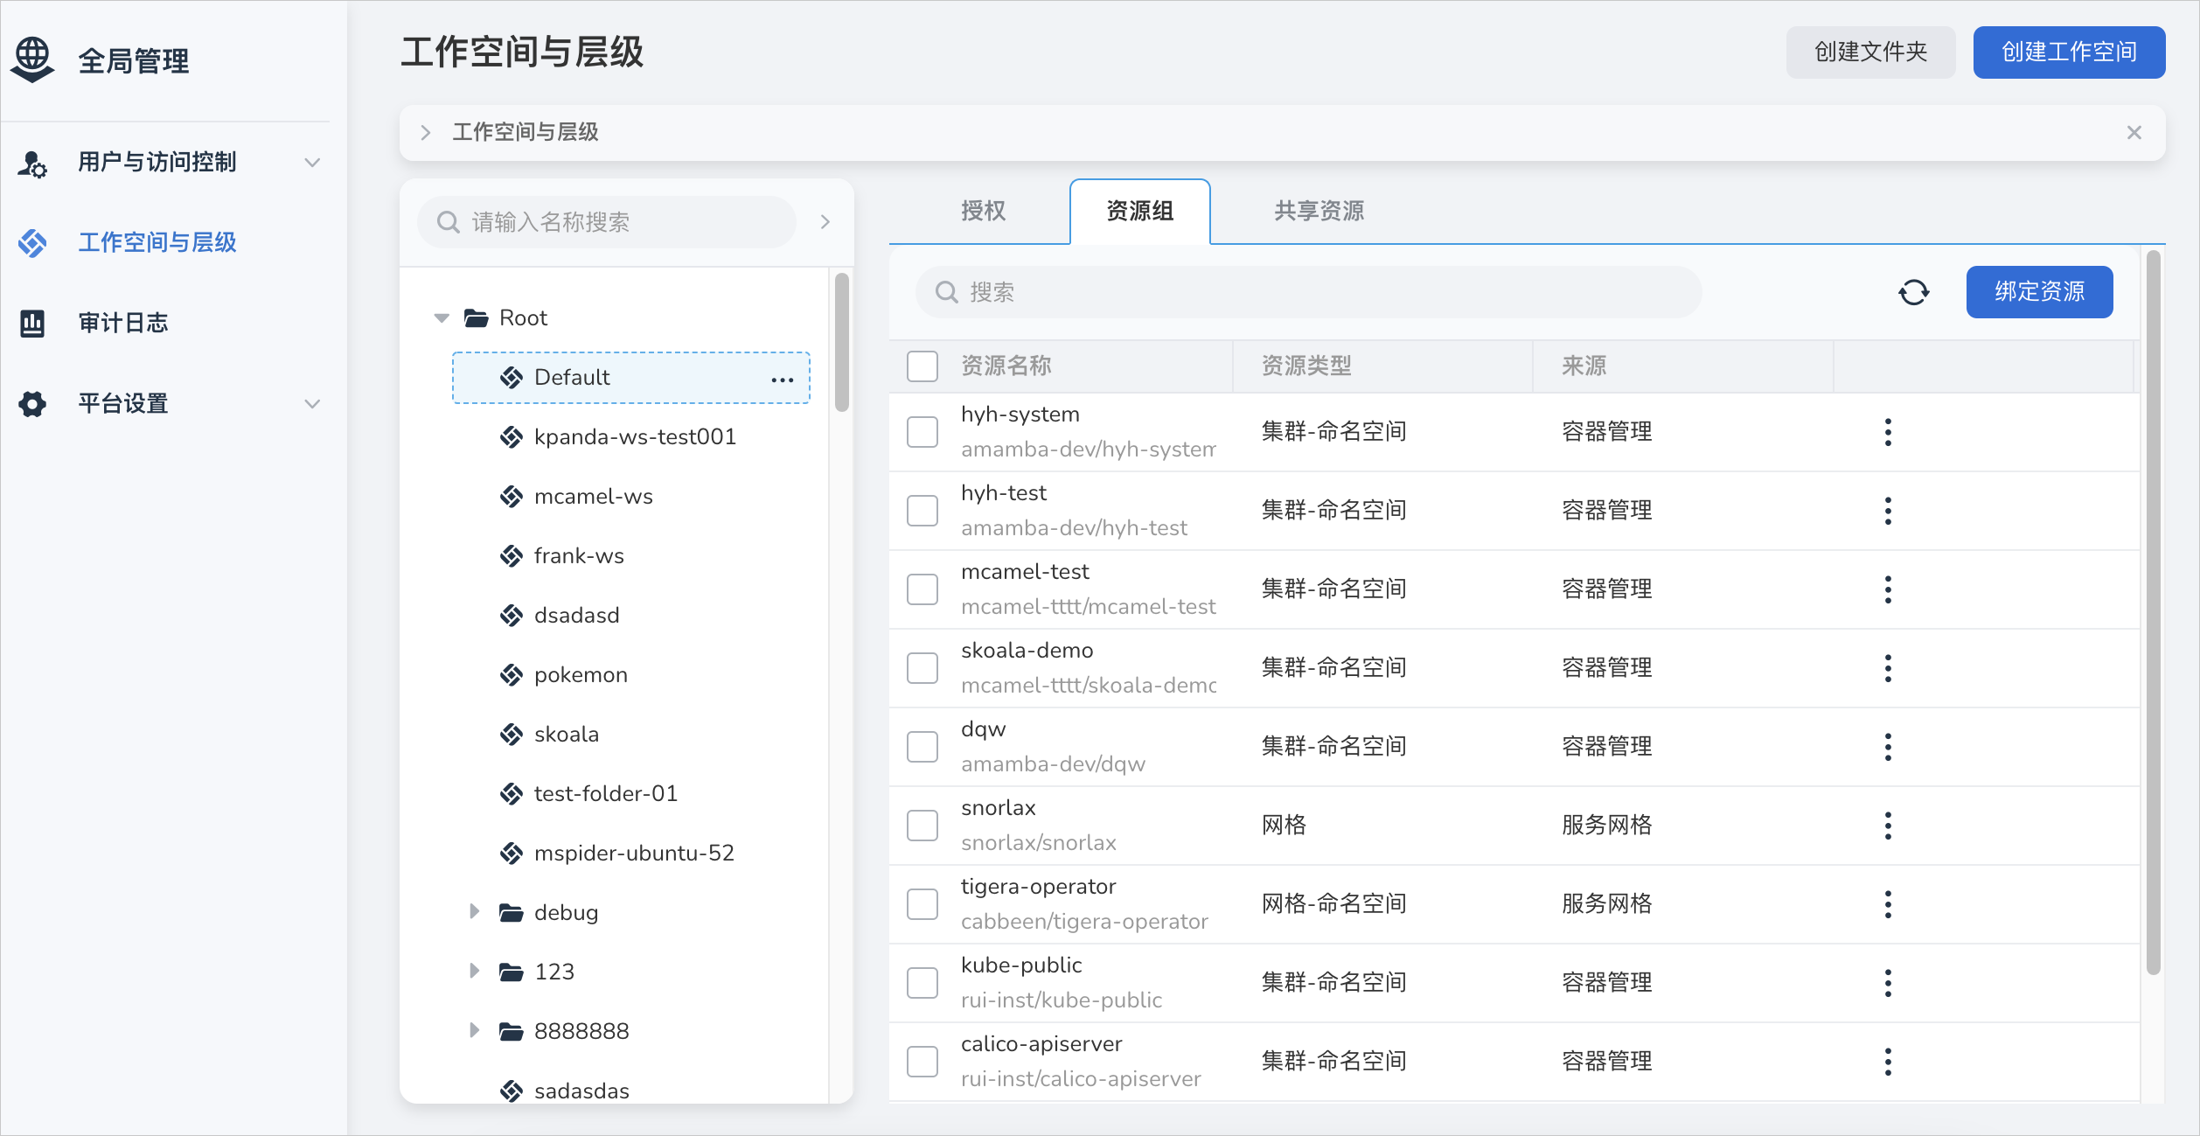Open kebab menu for tigera-operator row

(1888, 904)
